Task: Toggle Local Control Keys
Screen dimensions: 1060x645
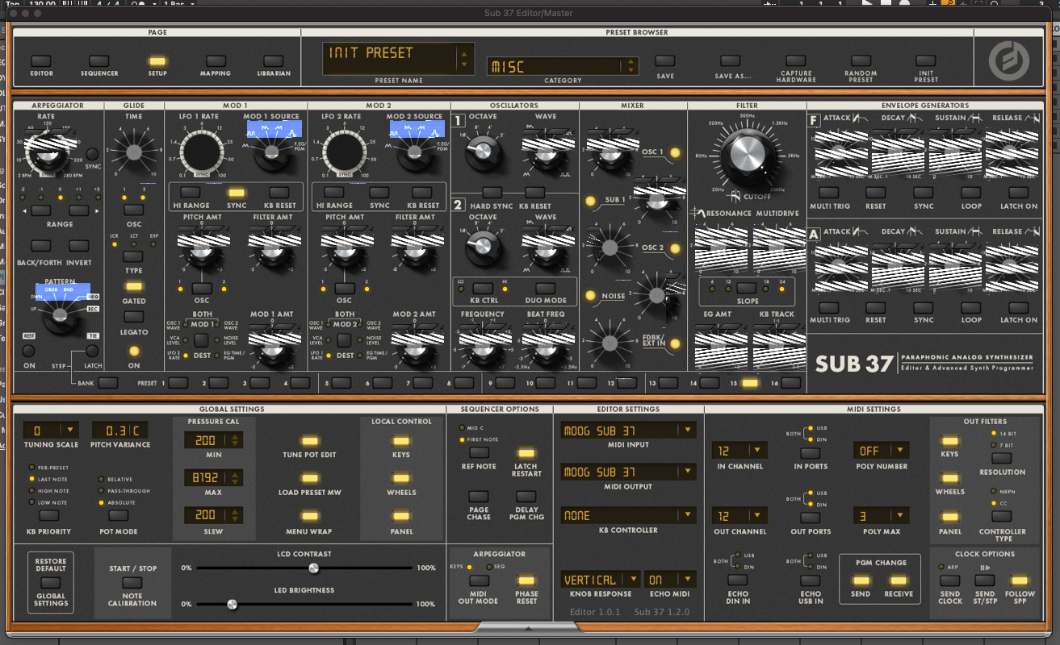Action: pos(401,440)
